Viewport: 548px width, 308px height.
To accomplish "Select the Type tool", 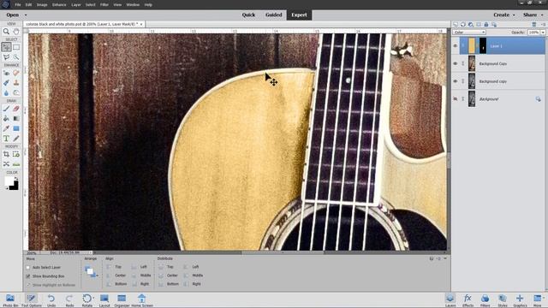I will (6, 139).
